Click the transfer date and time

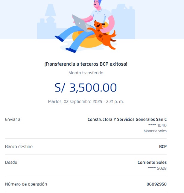pos(86,101)
